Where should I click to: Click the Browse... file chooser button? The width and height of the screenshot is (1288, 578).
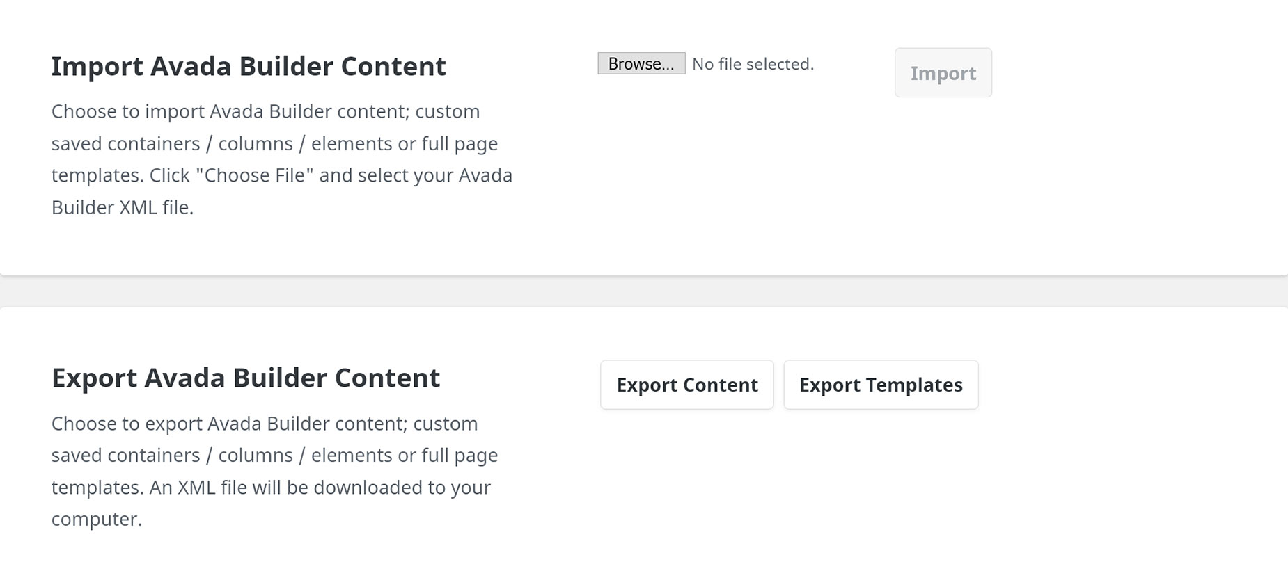pyautogui.click(x=641, y=63)
